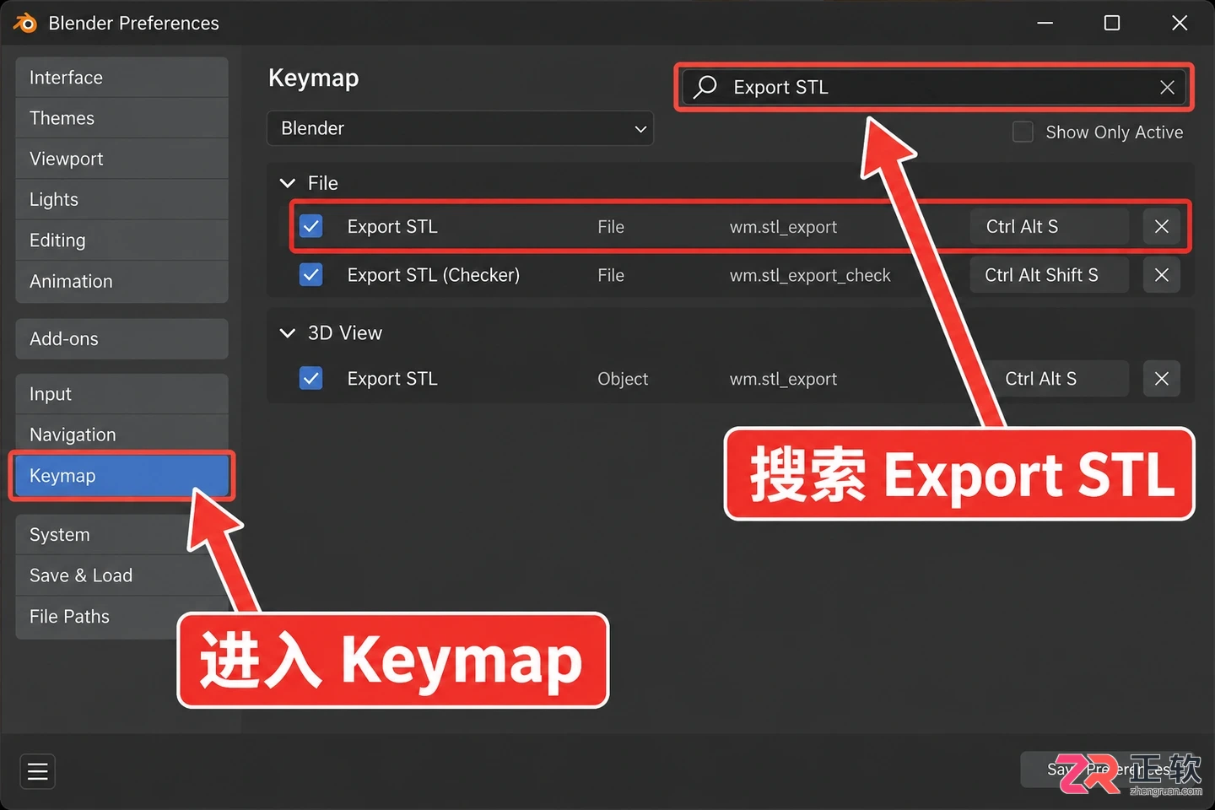
Task: Remove the Export STL (Checker) keymap entry
Action: (x=1162, y=275)
